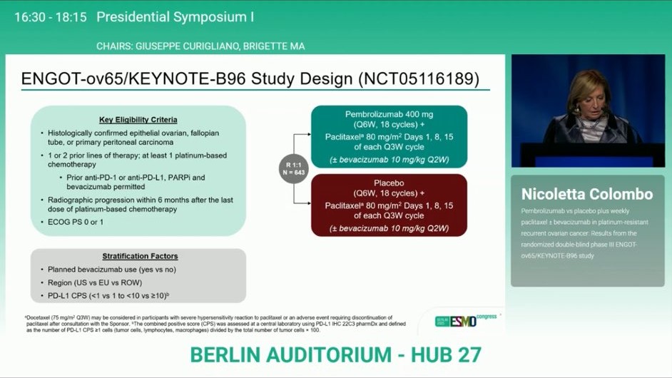Click the ESMO congress logo
Screen dimensions: 672x378
(x=467, y=321)
